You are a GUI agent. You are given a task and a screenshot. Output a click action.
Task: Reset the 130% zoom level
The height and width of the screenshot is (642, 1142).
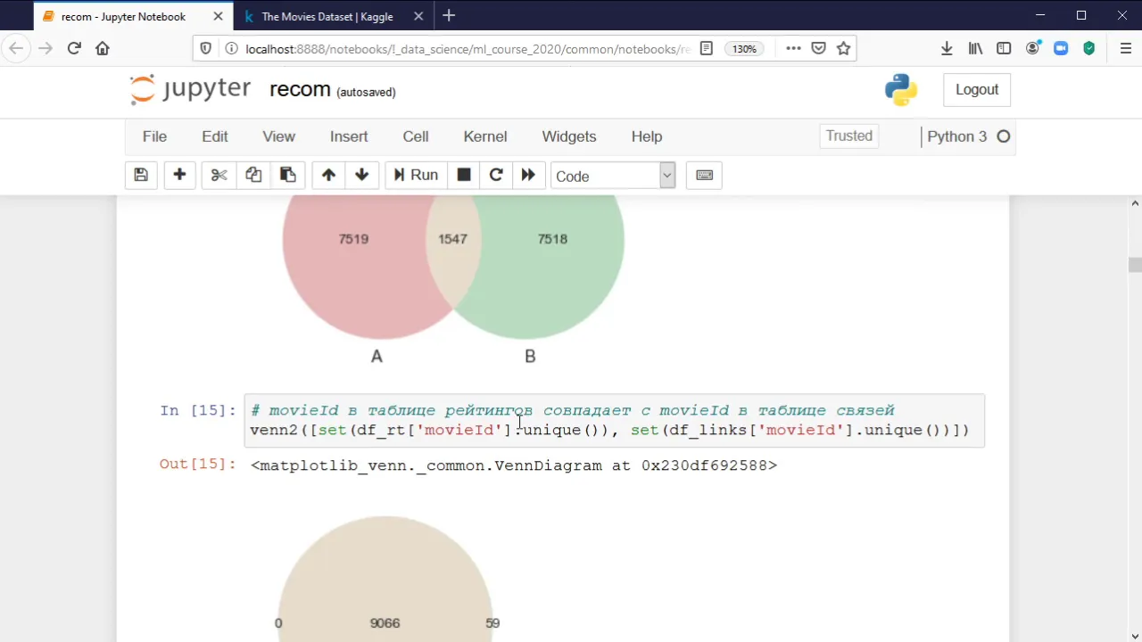pos(744,49)
